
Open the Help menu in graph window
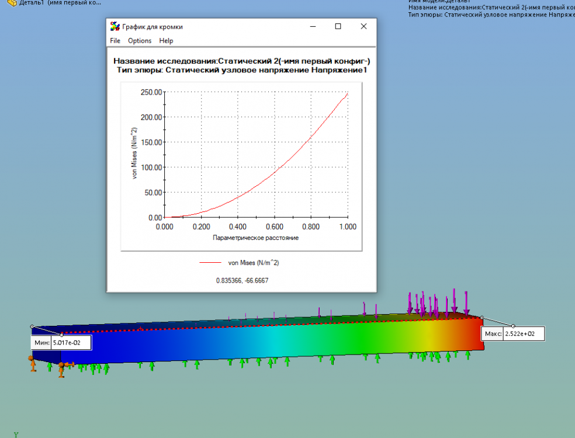(x=166, y=41)
